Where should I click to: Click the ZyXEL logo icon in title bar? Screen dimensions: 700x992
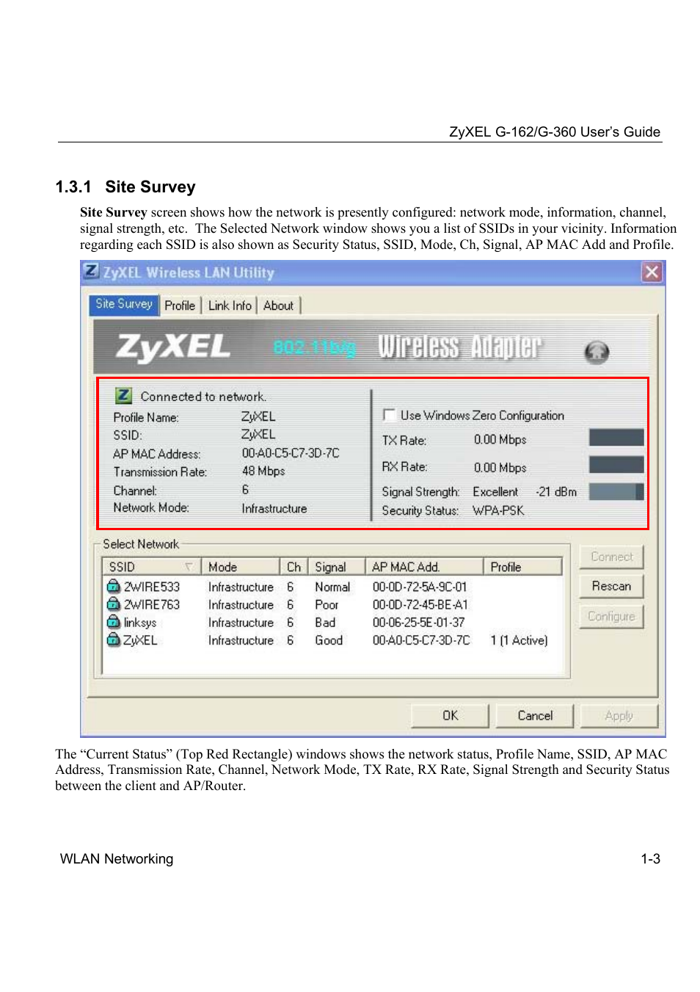(91, 271)
